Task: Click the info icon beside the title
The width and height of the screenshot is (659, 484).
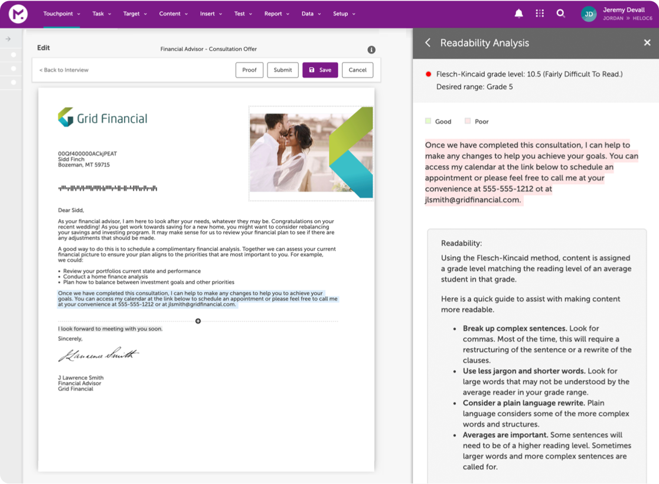Action: [x=371, y=50]
